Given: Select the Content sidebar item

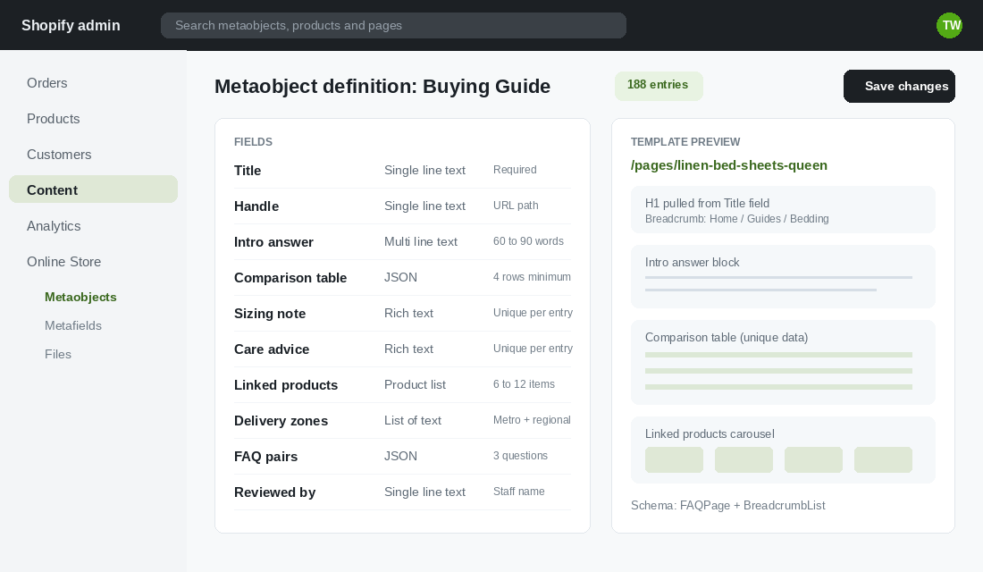Looking at the screenshot, I should (93, 190).
